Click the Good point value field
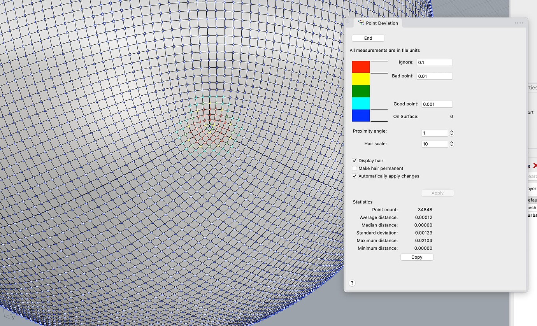 tap(437, 104)
